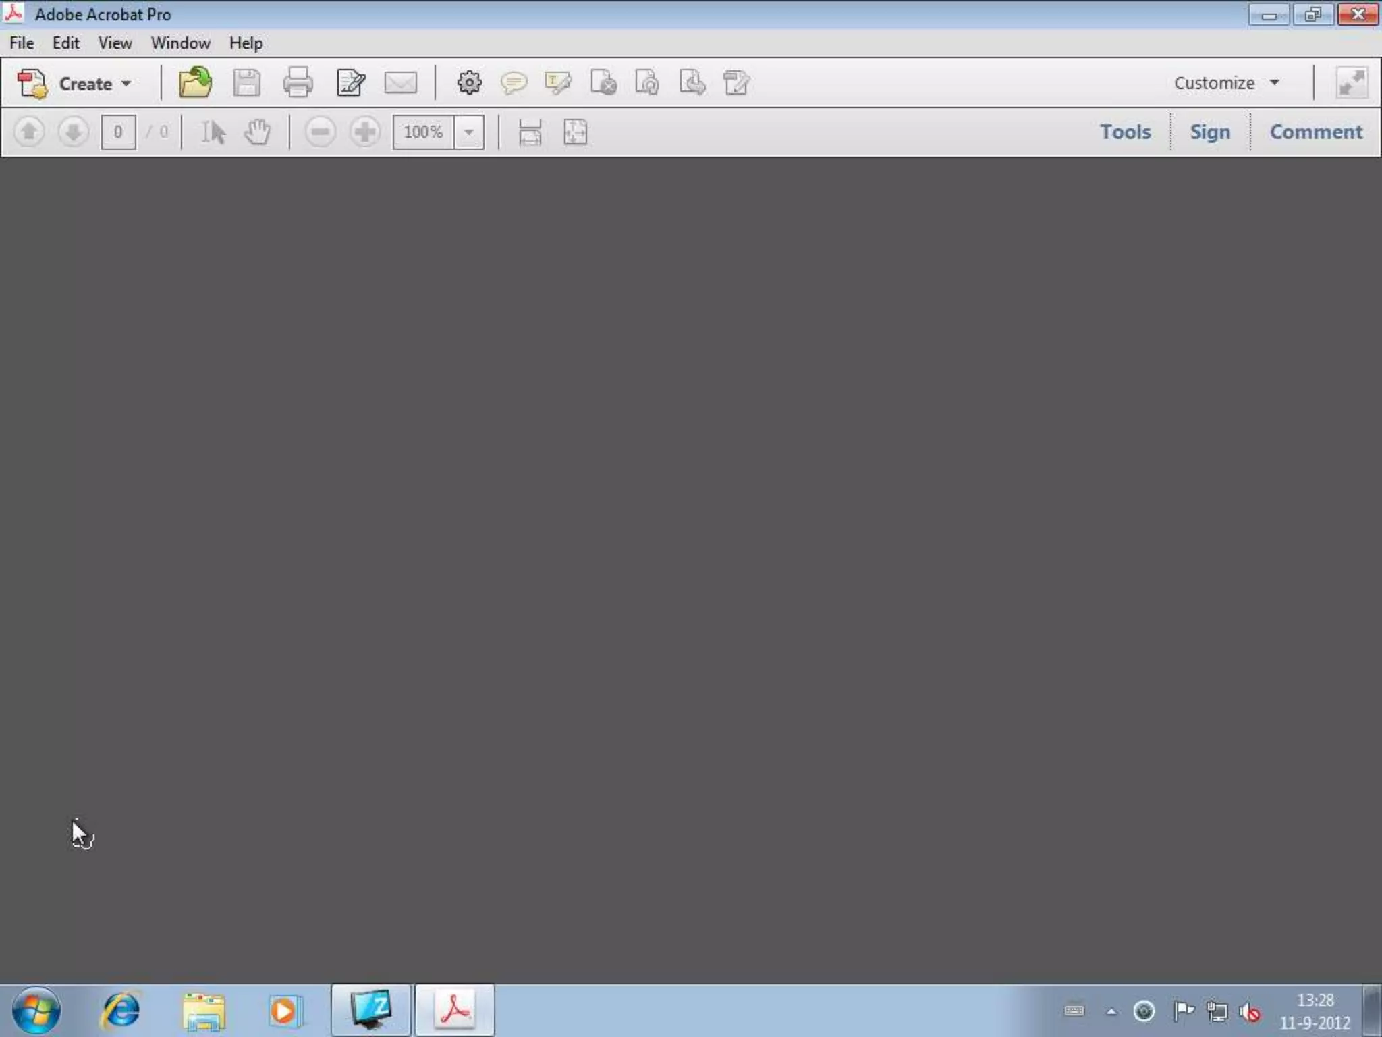The width and height of the screenshot is (1382, 1037).
Task: Click the page number input field
Action: (x=118, y=132)
